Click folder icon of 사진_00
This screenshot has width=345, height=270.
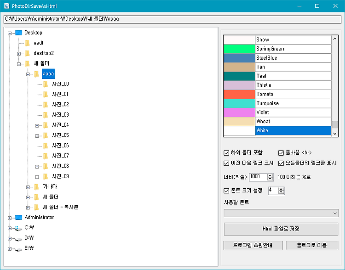[x=46, y=84]
